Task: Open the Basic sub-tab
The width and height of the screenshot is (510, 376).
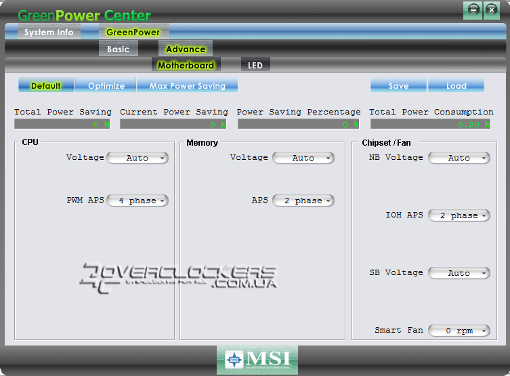Action: click(x=119, y=49)
